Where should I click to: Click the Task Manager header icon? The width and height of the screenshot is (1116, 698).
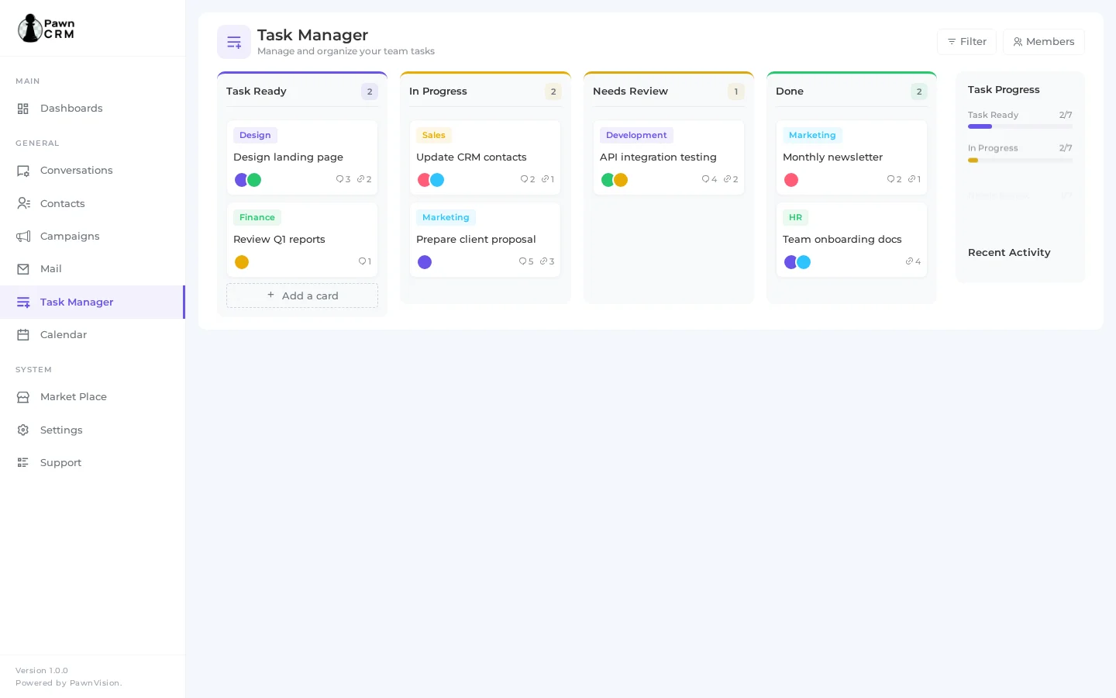[x=234, y=42]
